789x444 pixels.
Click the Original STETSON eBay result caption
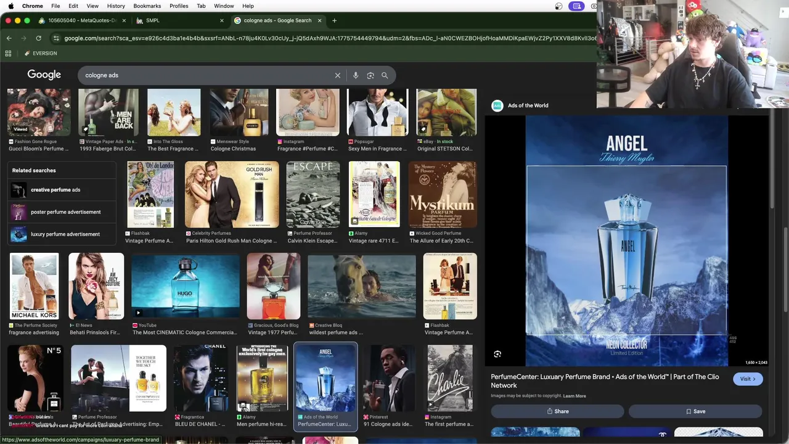445,149
